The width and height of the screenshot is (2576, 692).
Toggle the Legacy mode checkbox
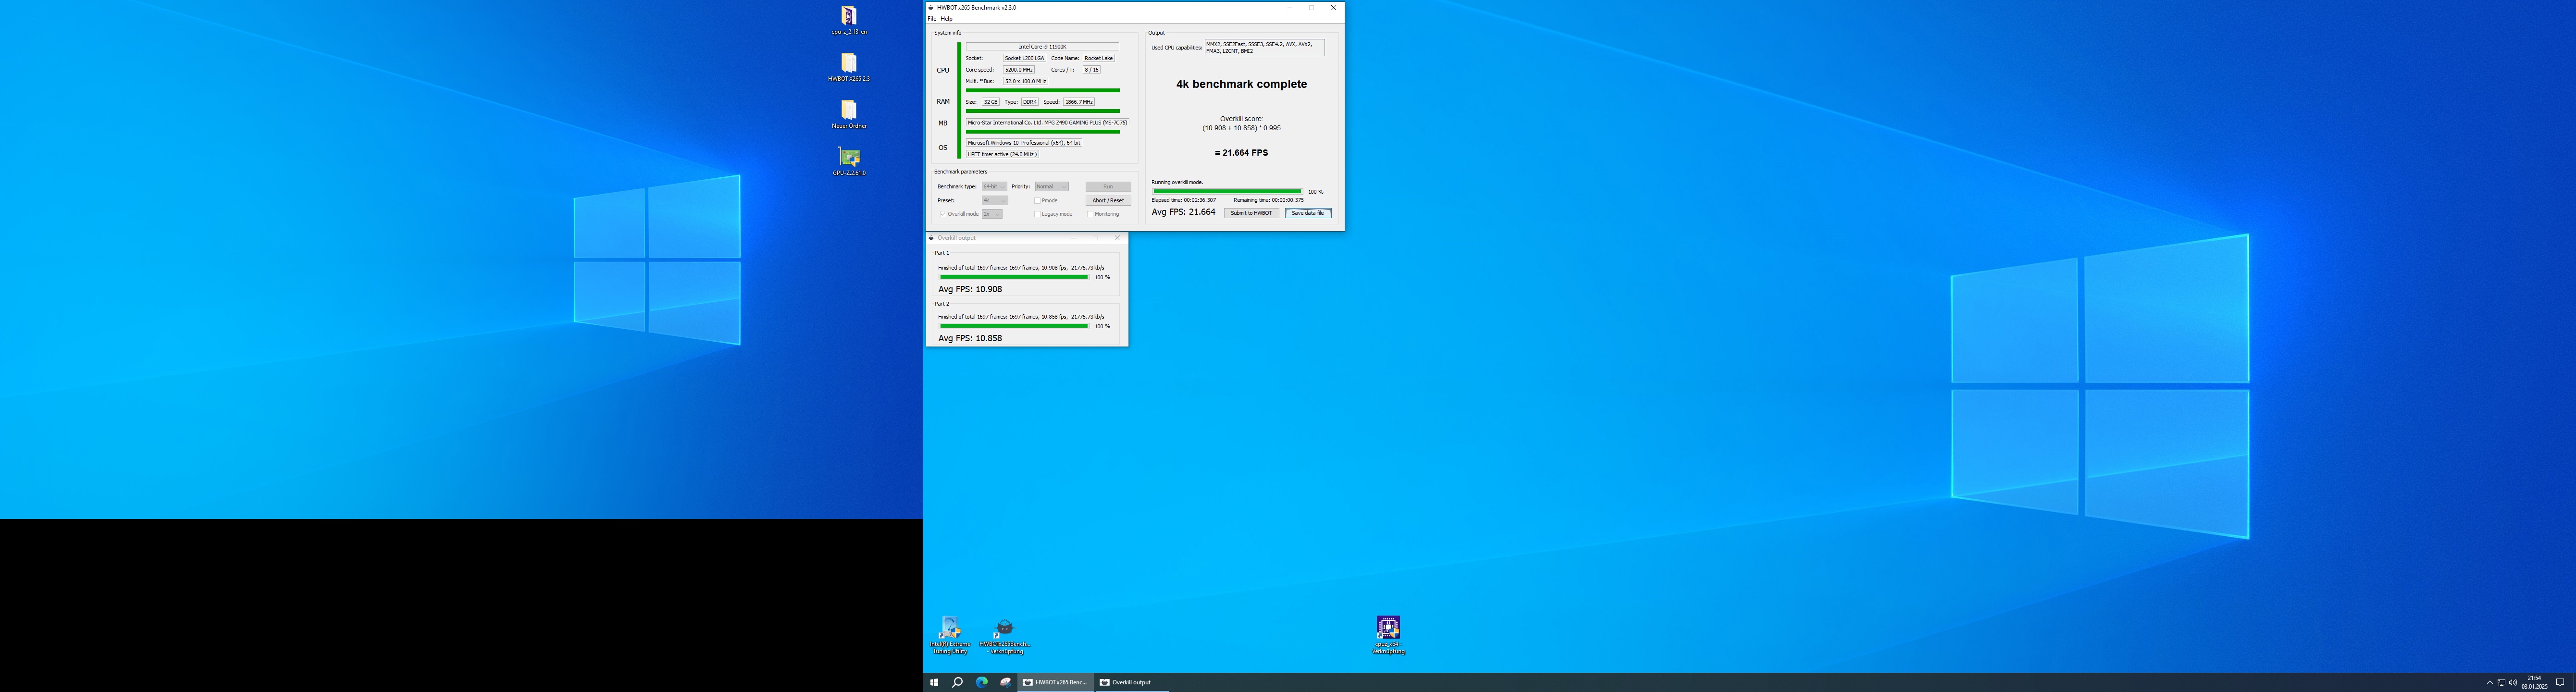1037,214
